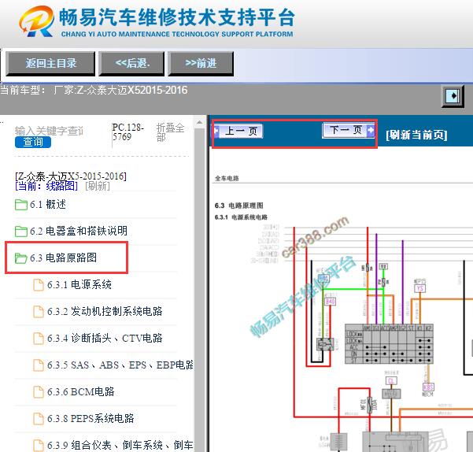This screenshot has height=452, width=473.
Task: Click open-folder icon beside 6.3 电路原路图
Action: (x=21, y=258)
